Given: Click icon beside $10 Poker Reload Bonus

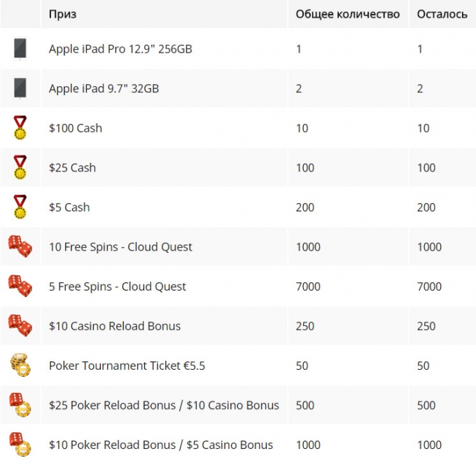Looking at the screenshot, I should [20, 444].
